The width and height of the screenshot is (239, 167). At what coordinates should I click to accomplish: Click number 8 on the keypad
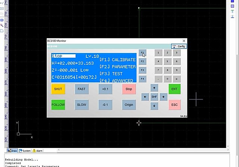(x=168, y=70)
